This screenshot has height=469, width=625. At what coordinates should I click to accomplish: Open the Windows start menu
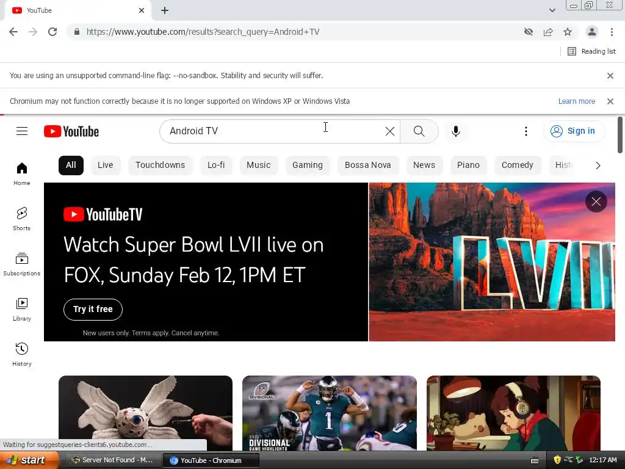[x=29, y=460]
